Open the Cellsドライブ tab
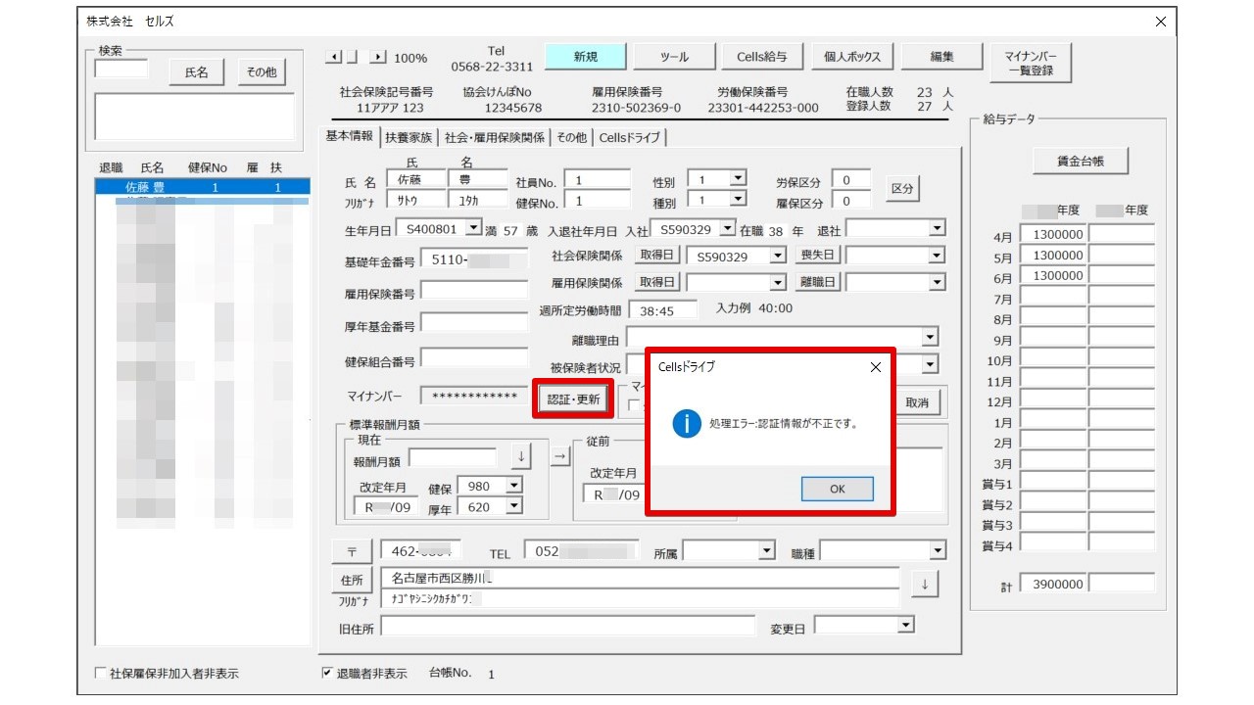 click(x=630, y=138)
